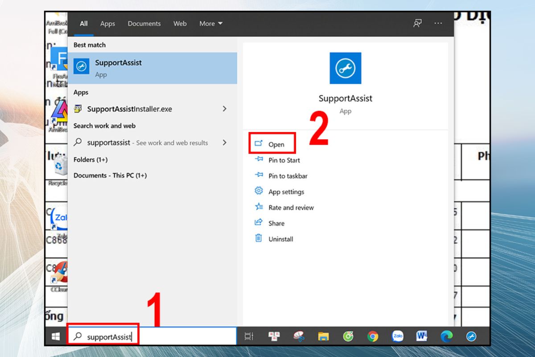This screenshot has height=357, width=535.
Task: Launch Google Chrome from taskbar
Action: pyautogui.click(x=373, y=336)
